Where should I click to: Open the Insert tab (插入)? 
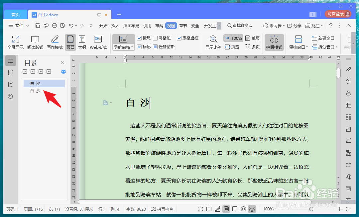click(115, 26)
